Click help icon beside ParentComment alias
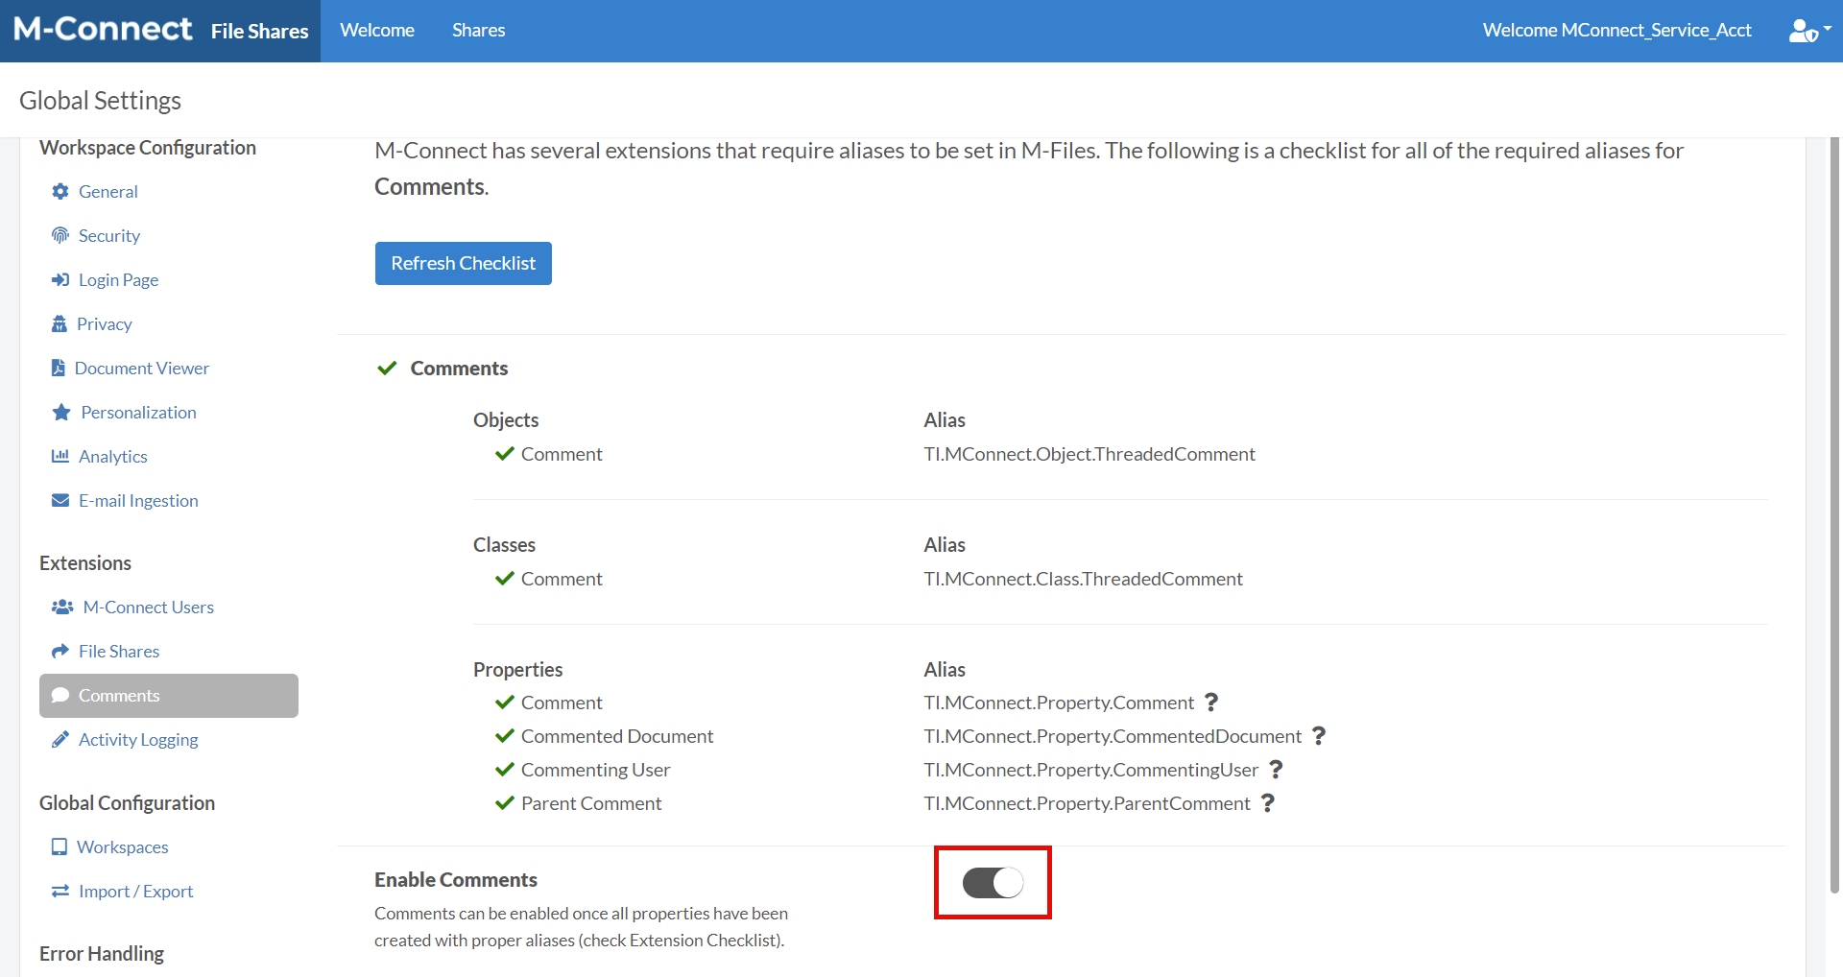Image resolution: width=1843 pixels, height=977 pixels. 1268,803
